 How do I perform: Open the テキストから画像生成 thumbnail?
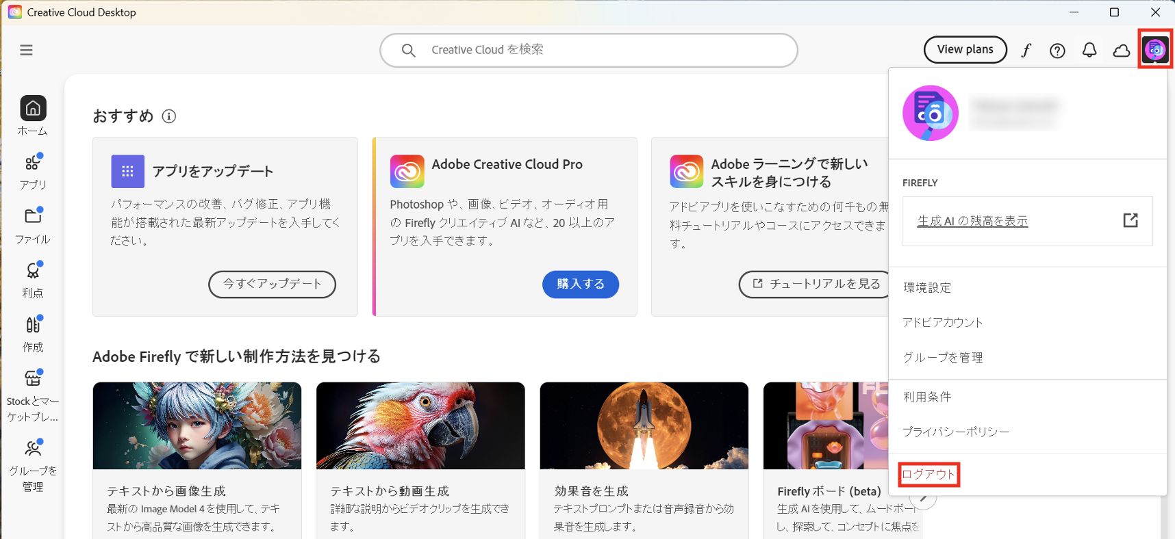click(197, 425)
